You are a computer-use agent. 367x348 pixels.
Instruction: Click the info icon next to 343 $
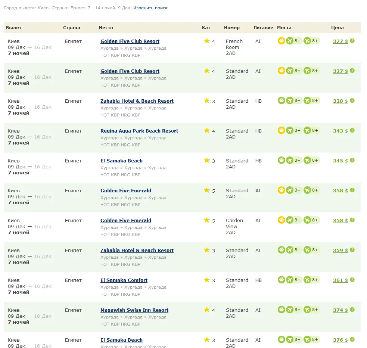click(352, 131)
